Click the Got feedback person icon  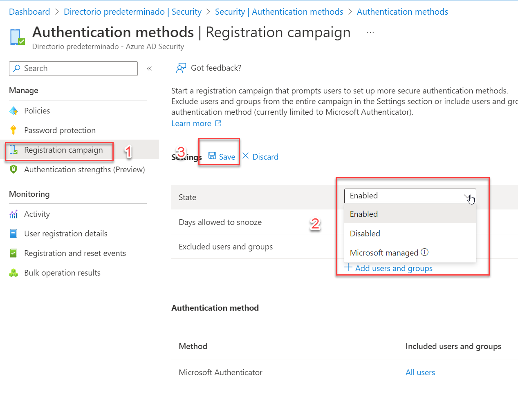180,67
